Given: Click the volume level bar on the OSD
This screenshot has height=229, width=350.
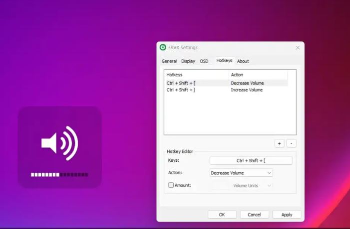Looking at the screenshot, I should (59, 175).
